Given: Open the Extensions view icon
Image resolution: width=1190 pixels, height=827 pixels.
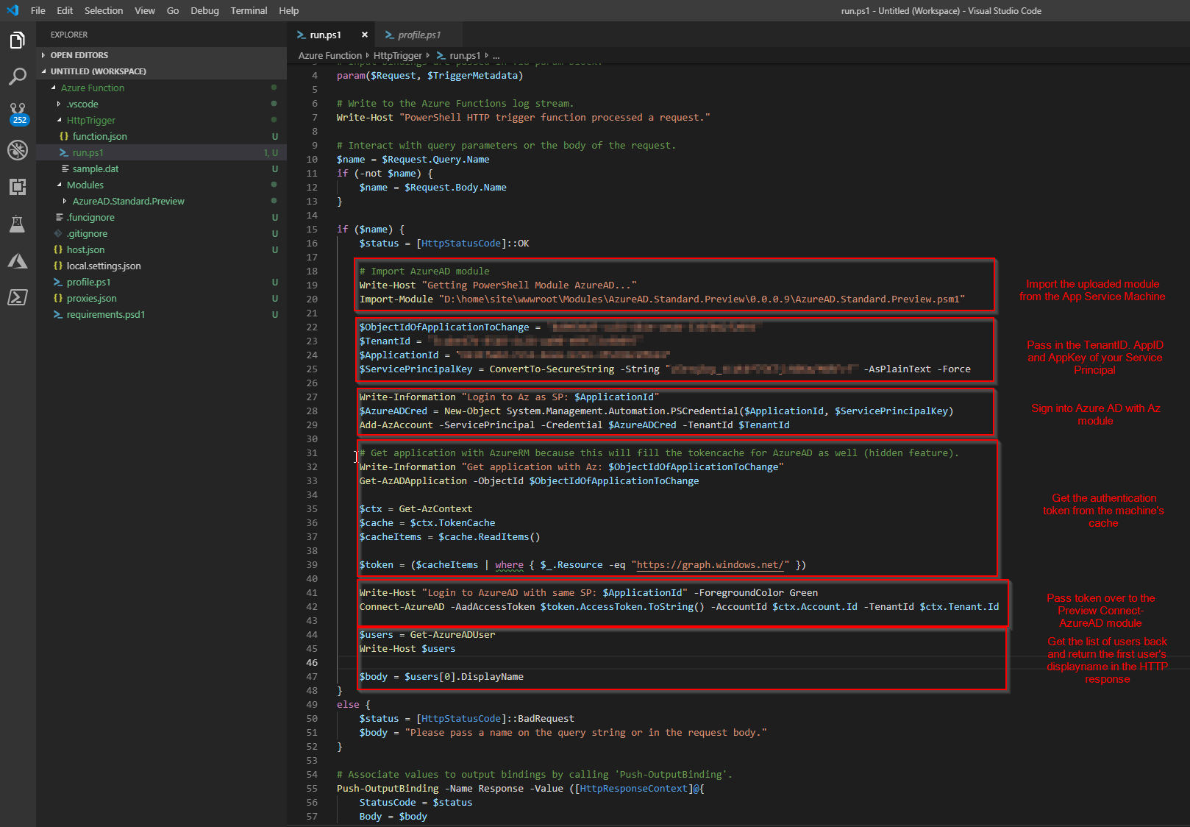Looking at the screenshot, I should pos(18,187).
